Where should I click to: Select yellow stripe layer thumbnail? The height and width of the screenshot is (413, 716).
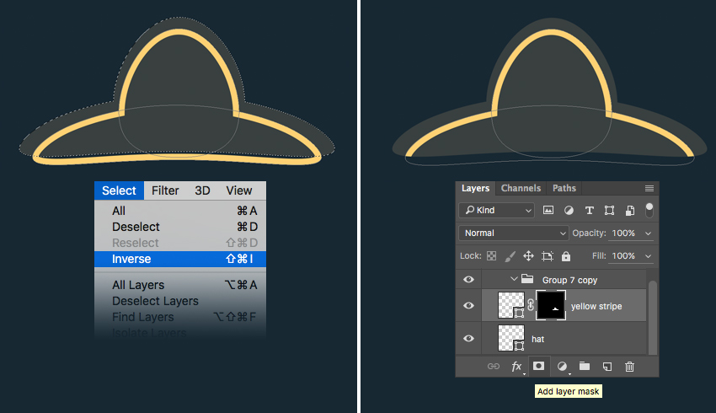coord(511,305)
